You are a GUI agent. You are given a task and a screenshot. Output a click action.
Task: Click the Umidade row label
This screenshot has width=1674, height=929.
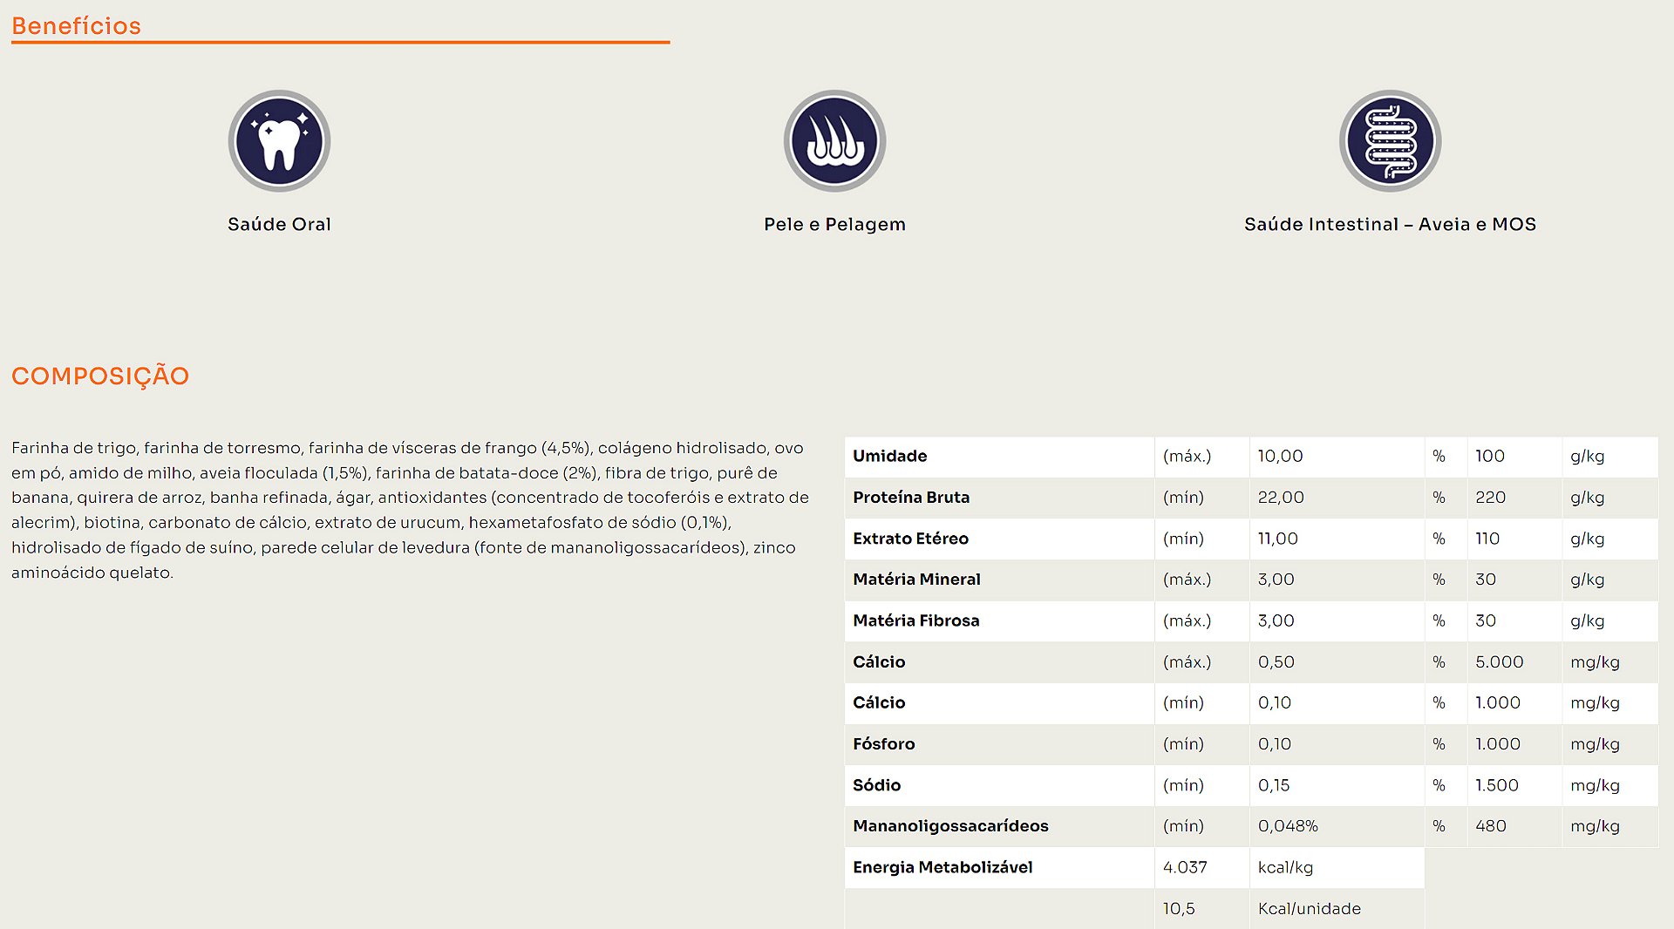coord(889,456)
